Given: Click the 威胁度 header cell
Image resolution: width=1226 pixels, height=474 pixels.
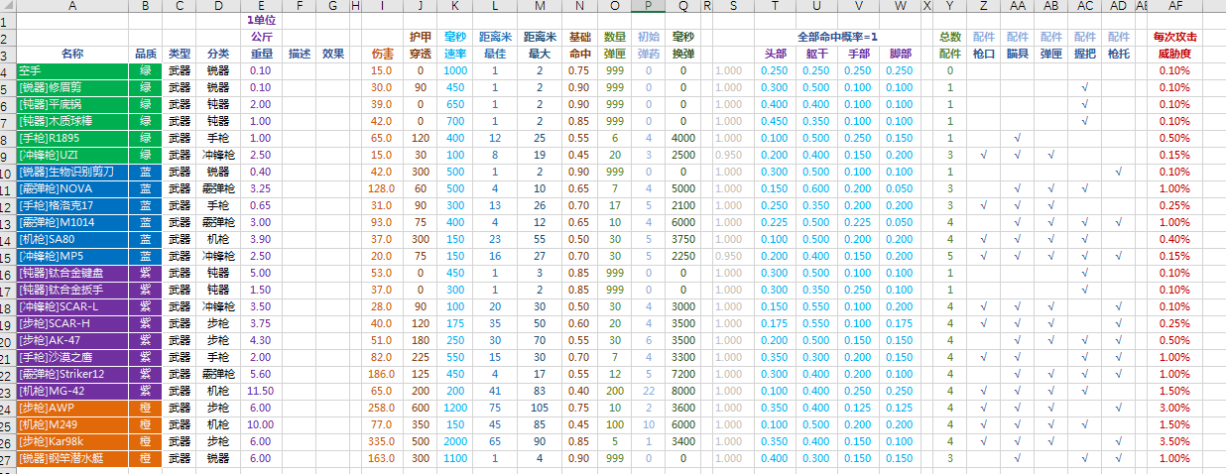Looking at the screenshot, I should click(x=1175, y=54).
